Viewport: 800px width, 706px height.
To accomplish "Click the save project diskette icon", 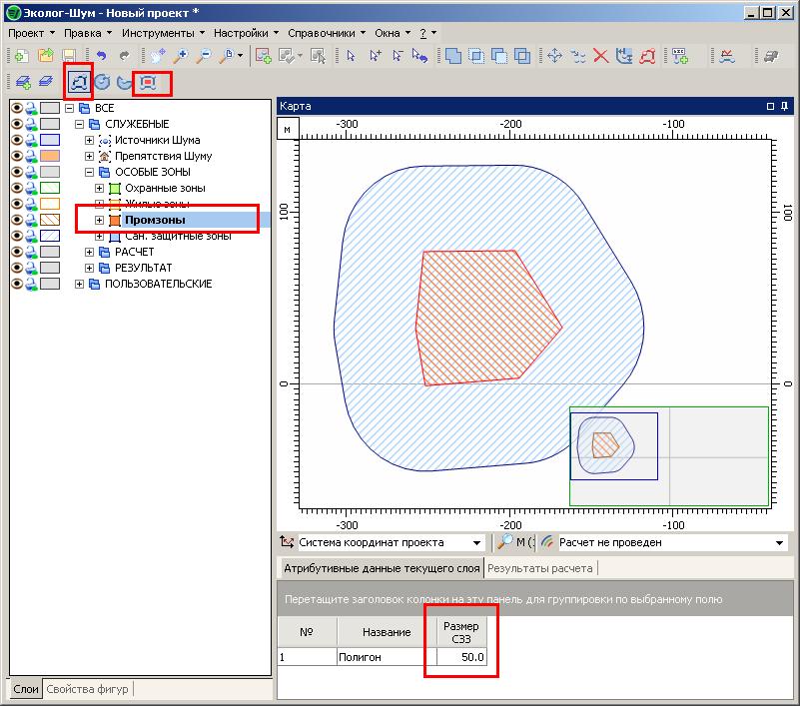I will 69,57.
